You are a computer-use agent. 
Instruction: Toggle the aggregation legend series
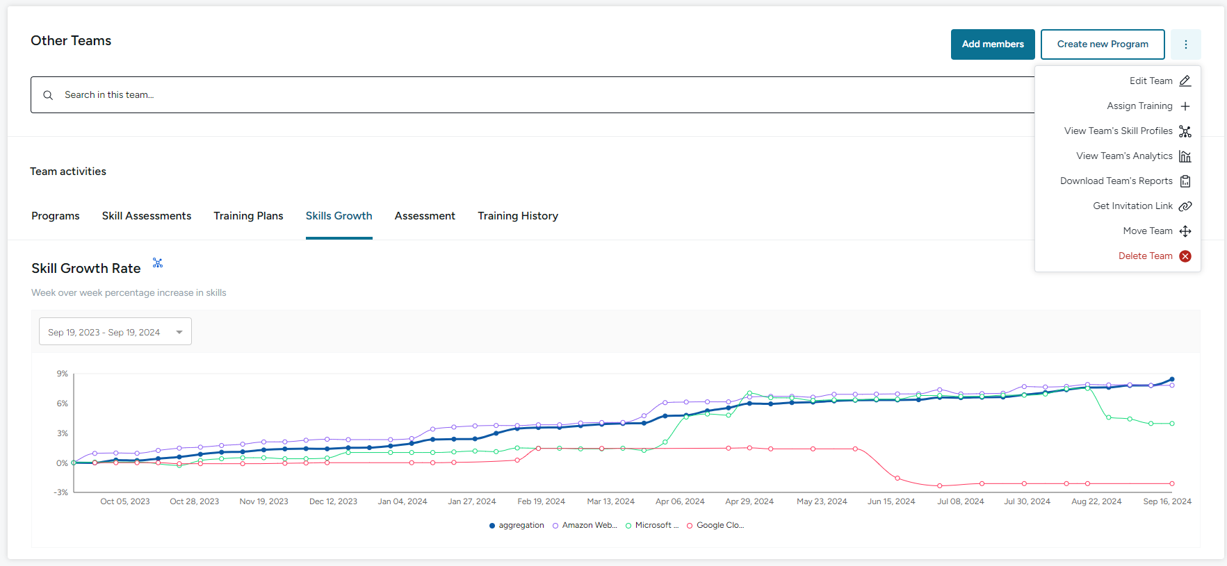click(x=517, y=526)
